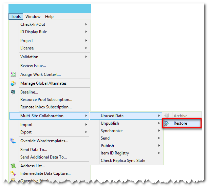Open the Help menu
208x189 pixels.
coord(49,17)
